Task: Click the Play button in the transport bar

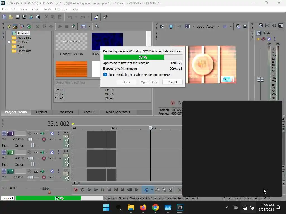Action: click(96, 190)
